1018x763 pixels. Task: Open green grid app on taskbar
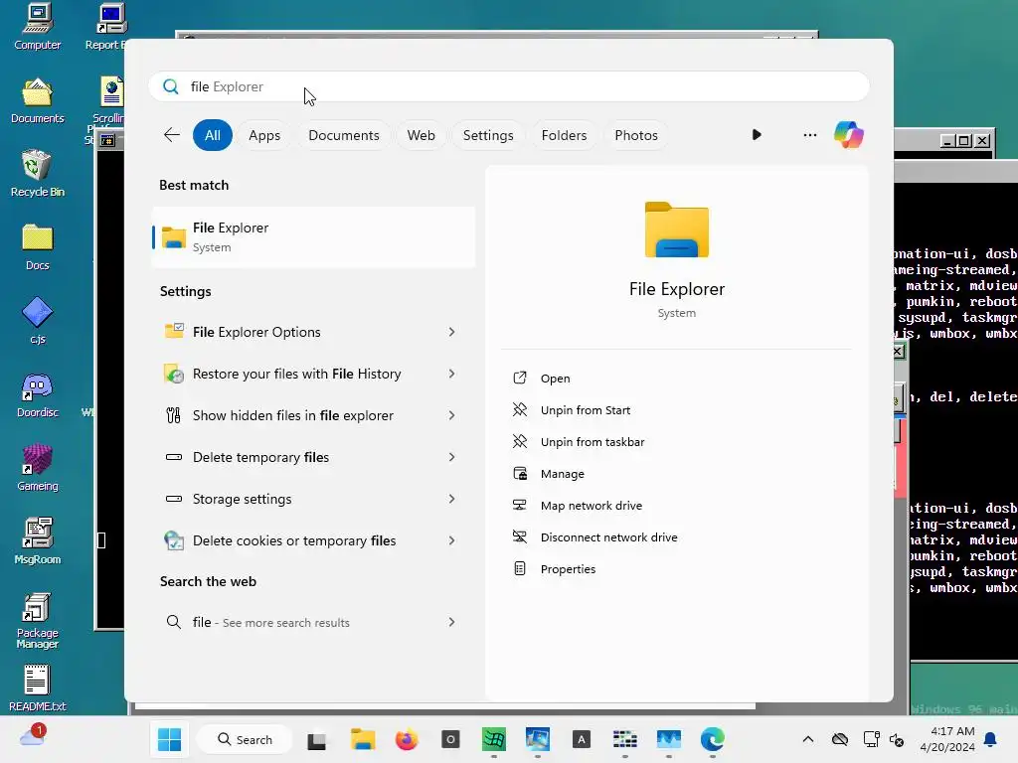click(494, 739)
